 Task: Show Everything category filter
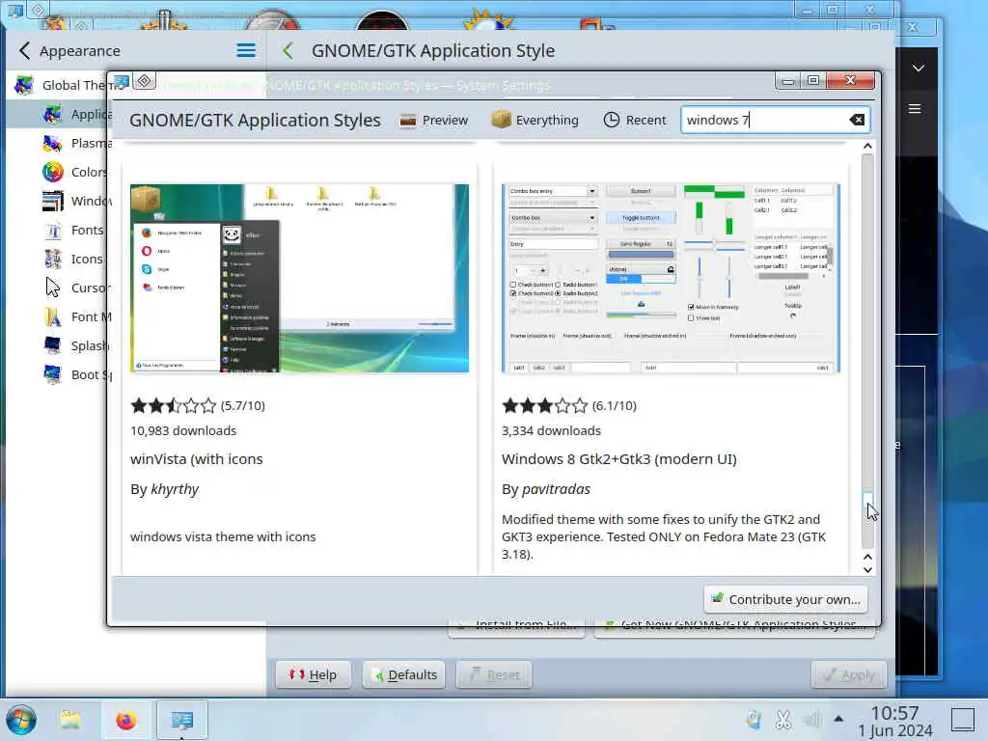(x=535, y=120)
